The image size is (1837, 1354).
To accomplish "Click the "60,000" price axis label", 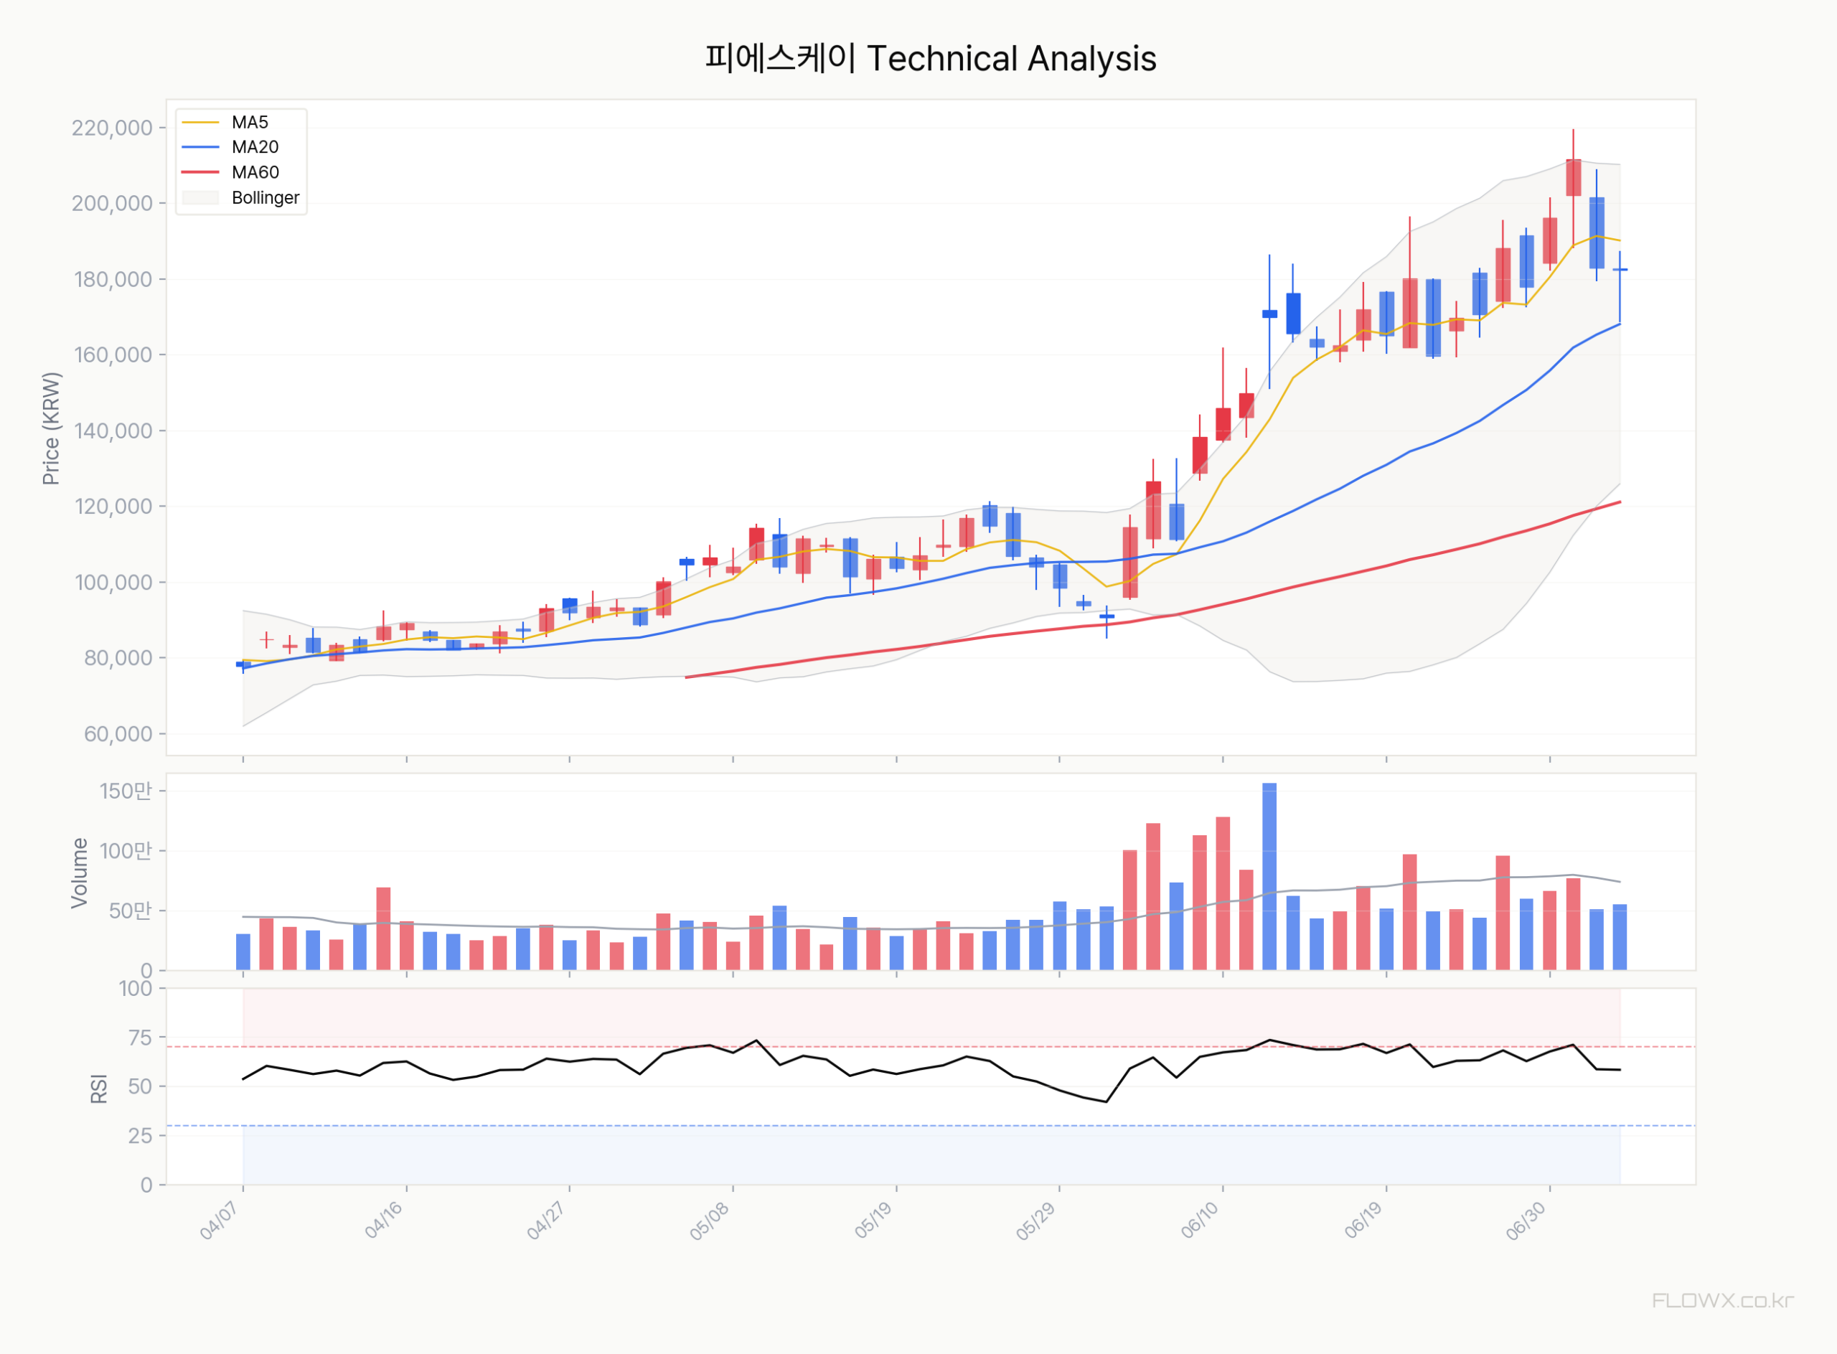I will click(118, 734).
